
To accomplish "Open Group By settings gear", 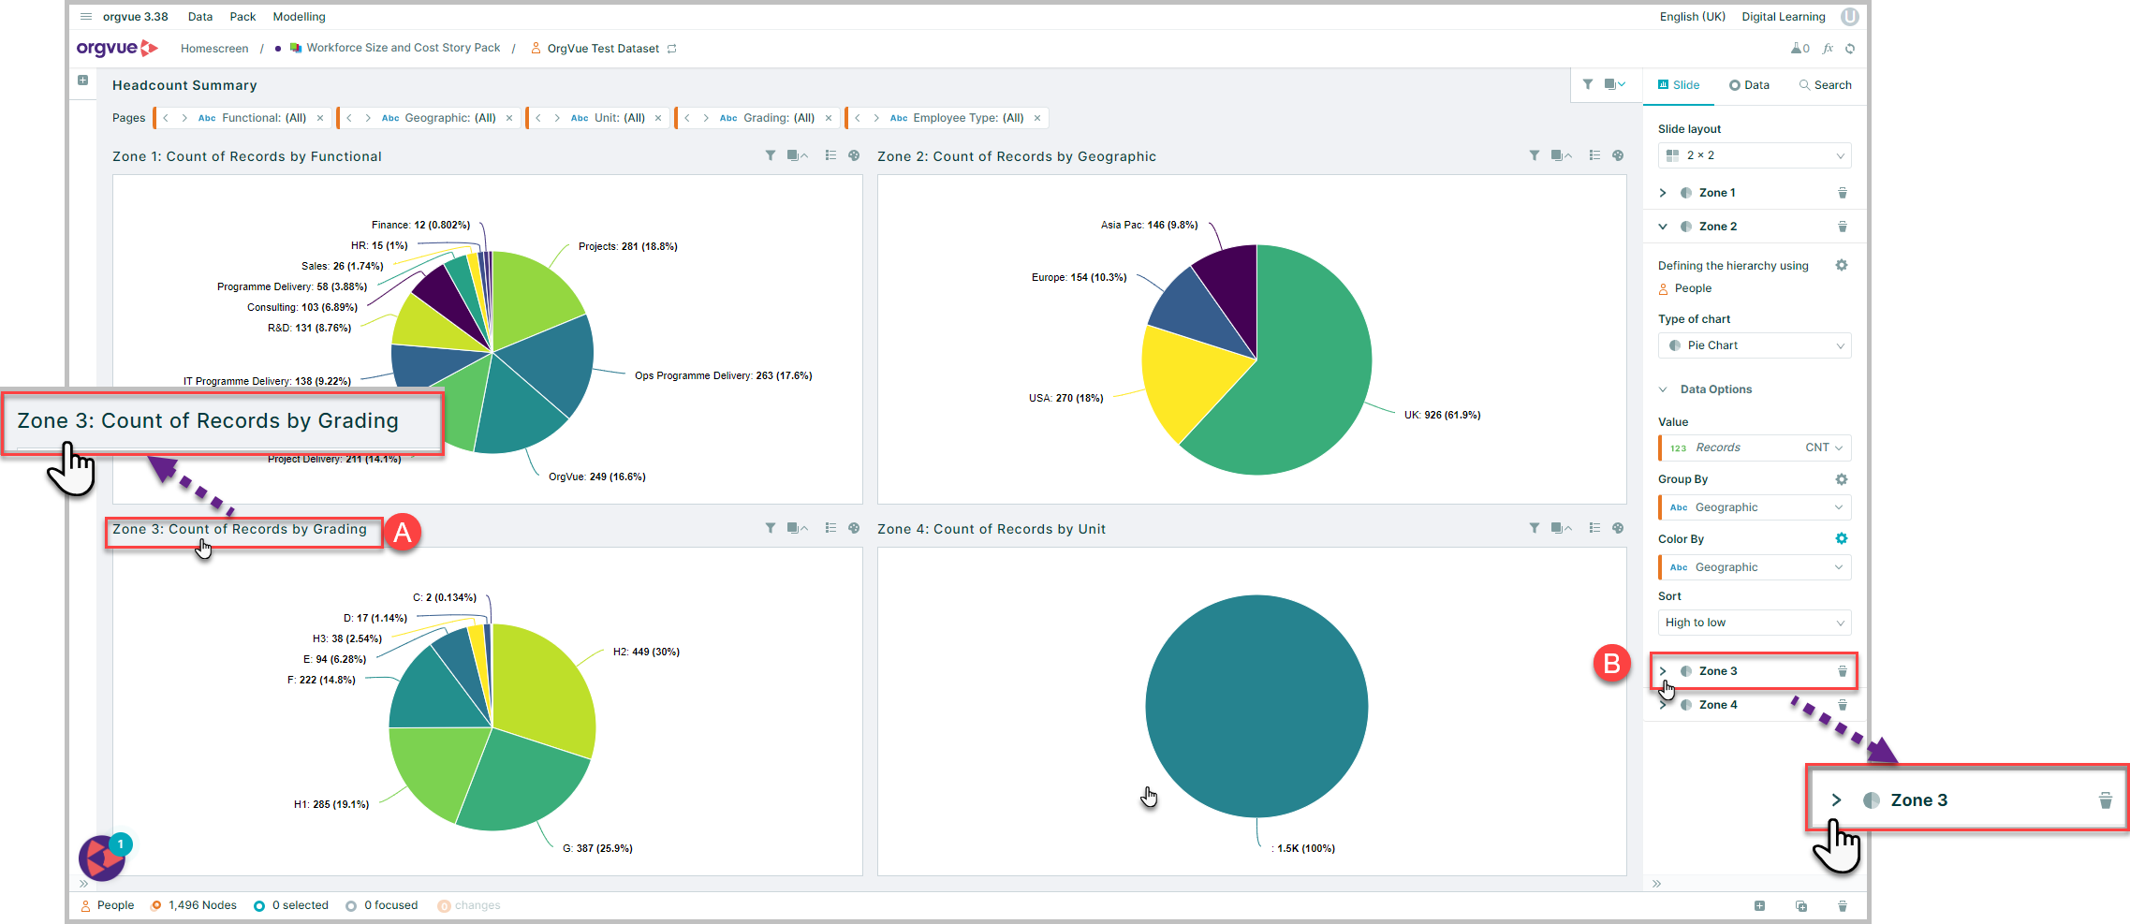I will pyautogui.click(x=1842, y=479).
